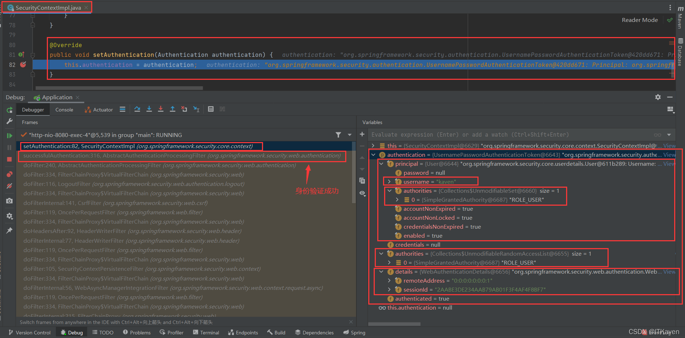Toggle the breakpoint on line 82
The width and height of the screenshot is (685, 338).
(x=23, y=65)
